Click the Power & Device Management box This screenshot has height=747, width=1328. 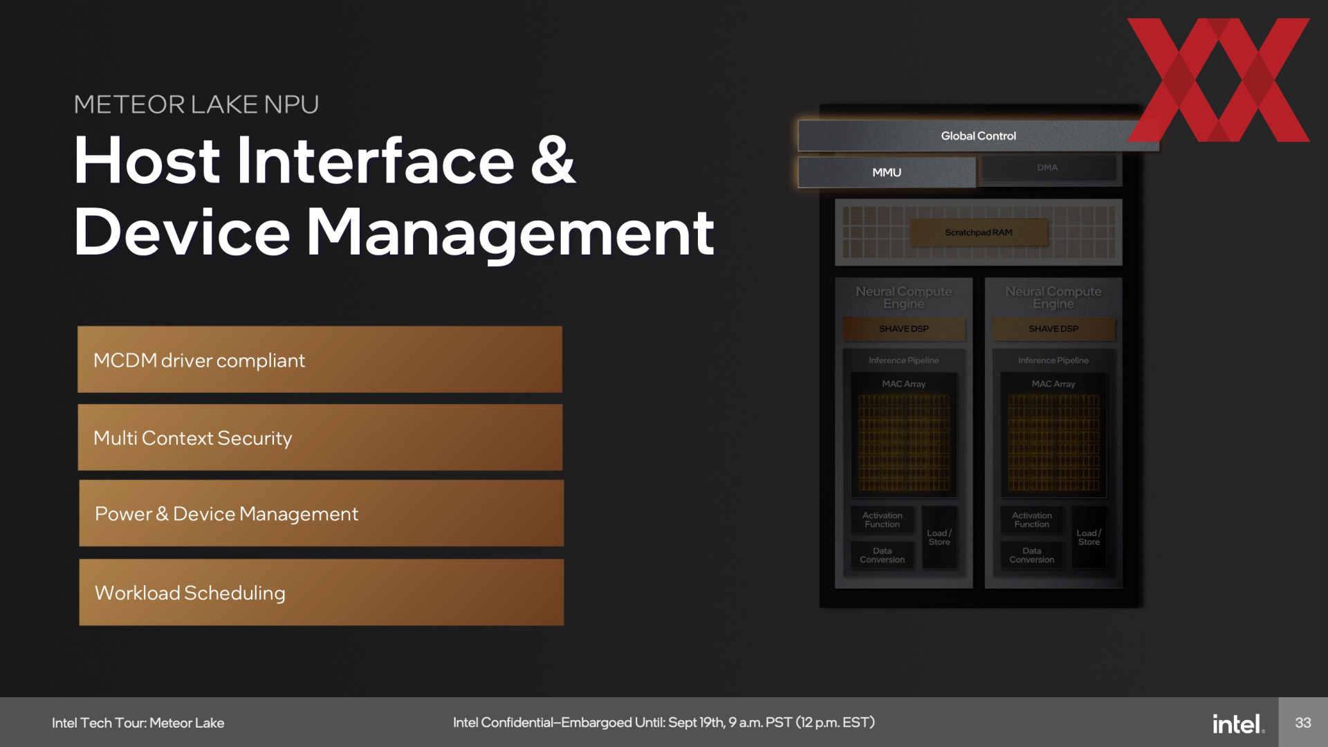tap(321, 513)
